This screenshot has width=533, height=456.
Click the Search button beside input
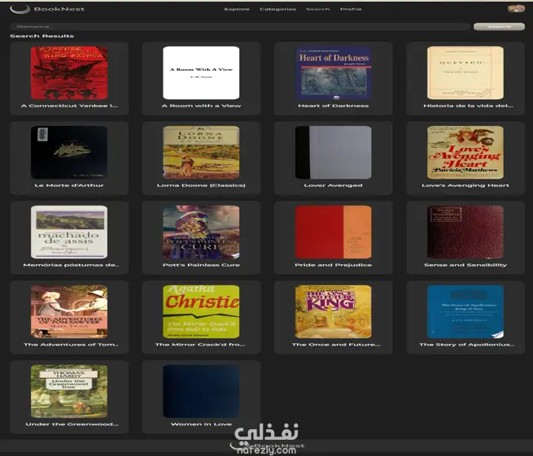coord(499,27)
